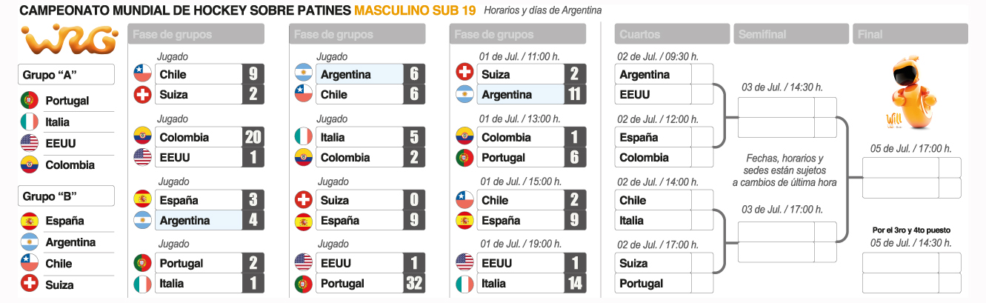Click Portugal flag in Grupo "A" list
Image resolution: width=986 pixels, height=303 pixels.
pyautogui.click(x=30, y=101)
